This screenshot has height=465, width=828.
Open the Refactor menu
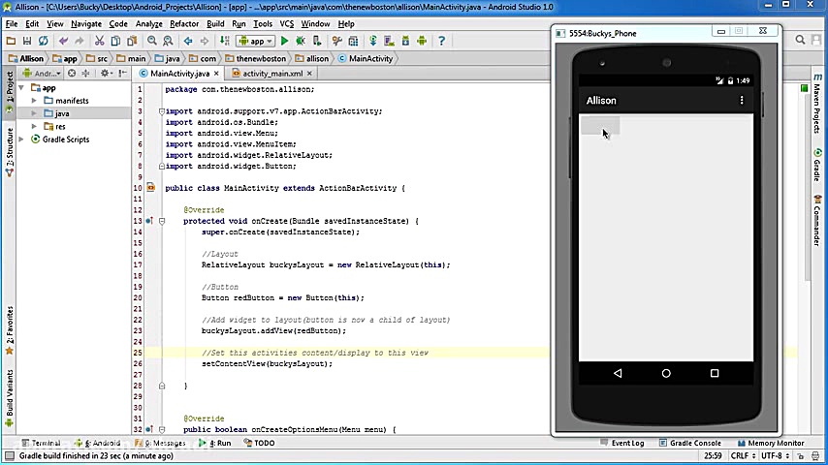(184, 24)
